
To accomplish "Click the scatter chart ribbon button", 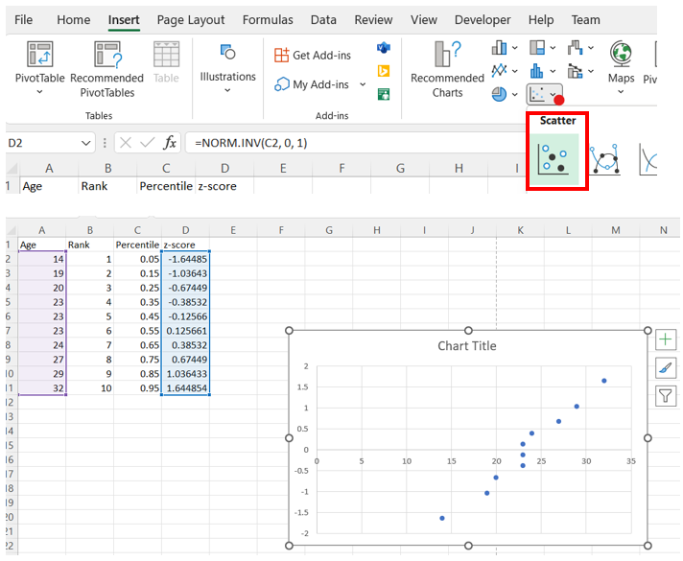I will (x=544, y=94).
